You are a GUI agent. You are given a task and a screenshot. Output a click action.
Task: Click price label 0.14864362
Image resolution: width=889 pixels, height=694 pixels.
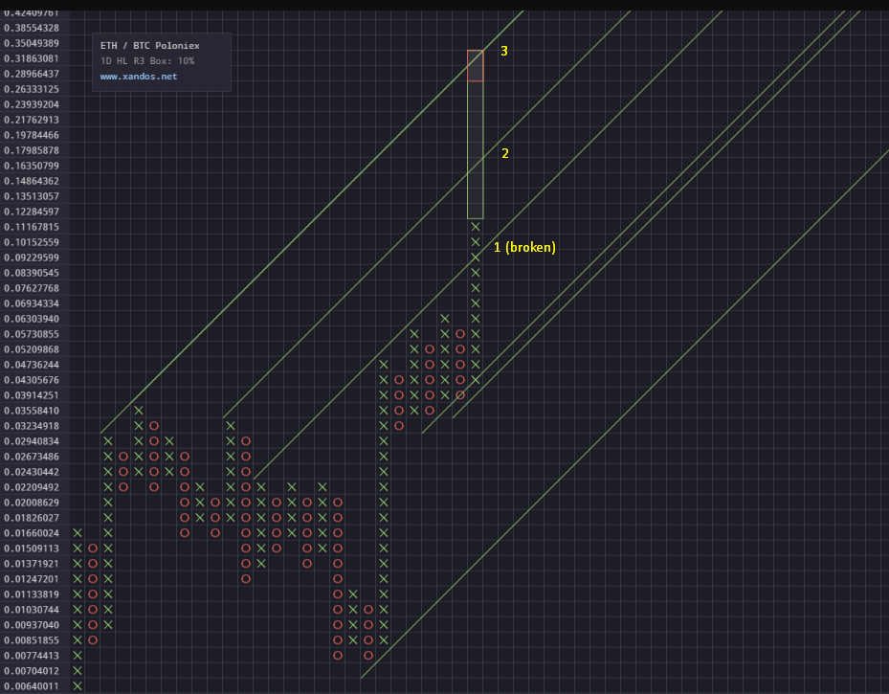coord(32,181)
